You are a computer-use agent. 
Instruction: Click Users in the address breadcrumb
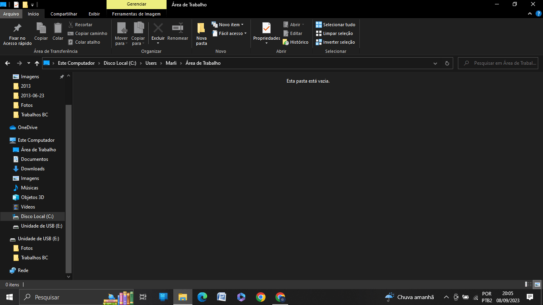tap(151, 63)
